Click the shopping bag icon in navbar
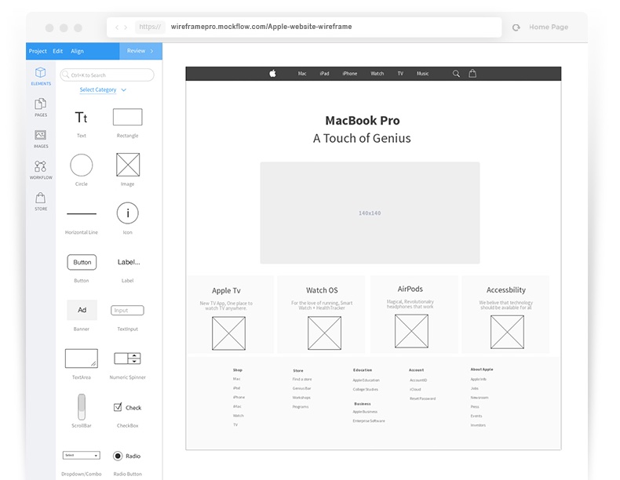The image size is (620, 480). [472, 73]
